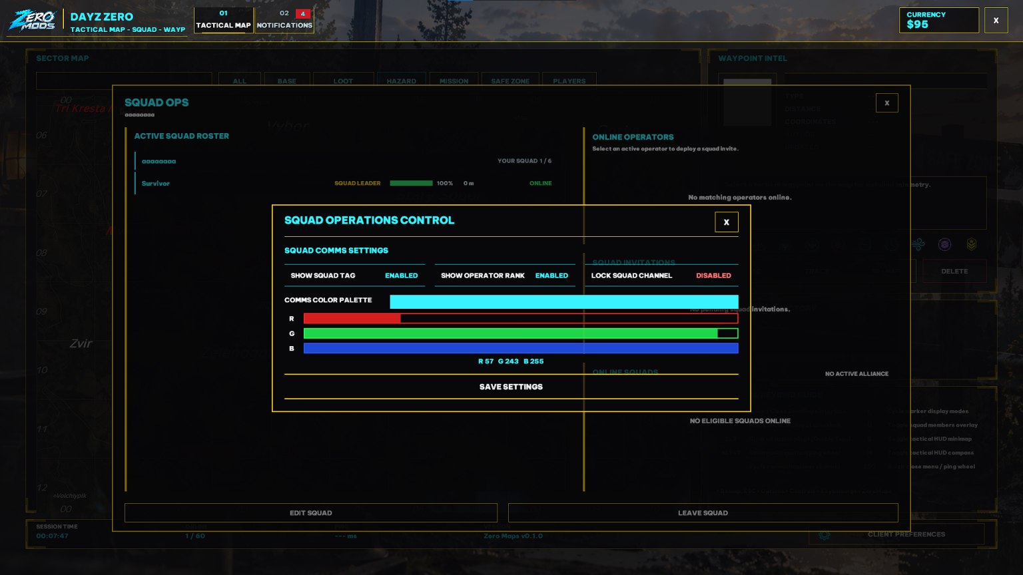Click the red notifications count badge
1023x575 pixels.
click(302, 13)
